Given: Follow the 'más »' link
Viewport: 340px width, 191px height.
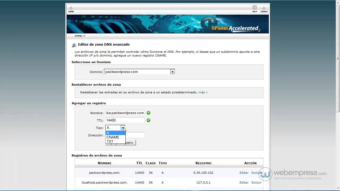Looking at the screenshot, I should tap(203, 92).
